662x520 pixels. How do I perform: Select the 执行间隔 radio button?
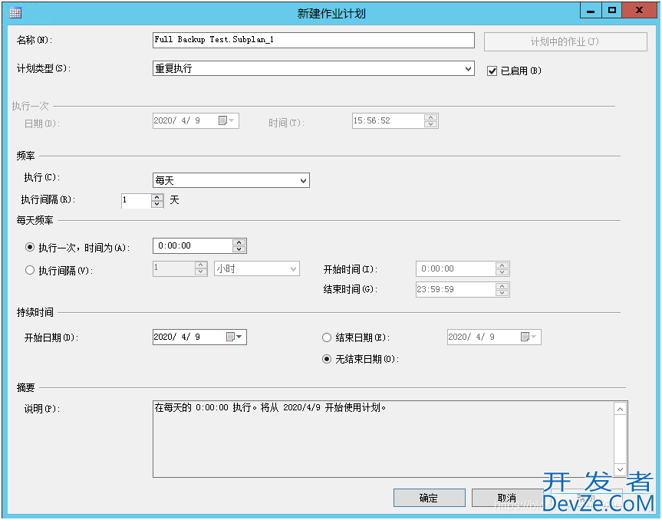31,270
